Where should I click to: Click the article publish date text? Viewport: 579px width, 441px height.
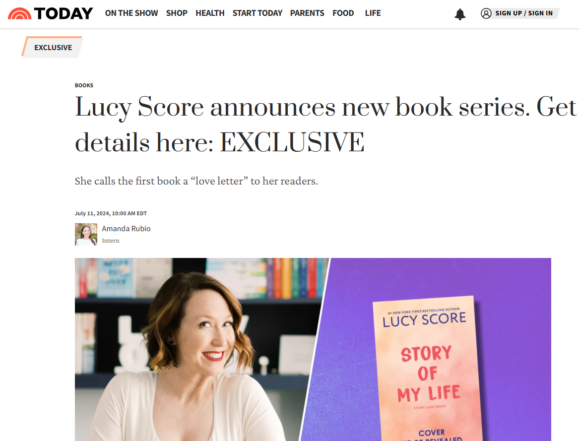(111, 213)
